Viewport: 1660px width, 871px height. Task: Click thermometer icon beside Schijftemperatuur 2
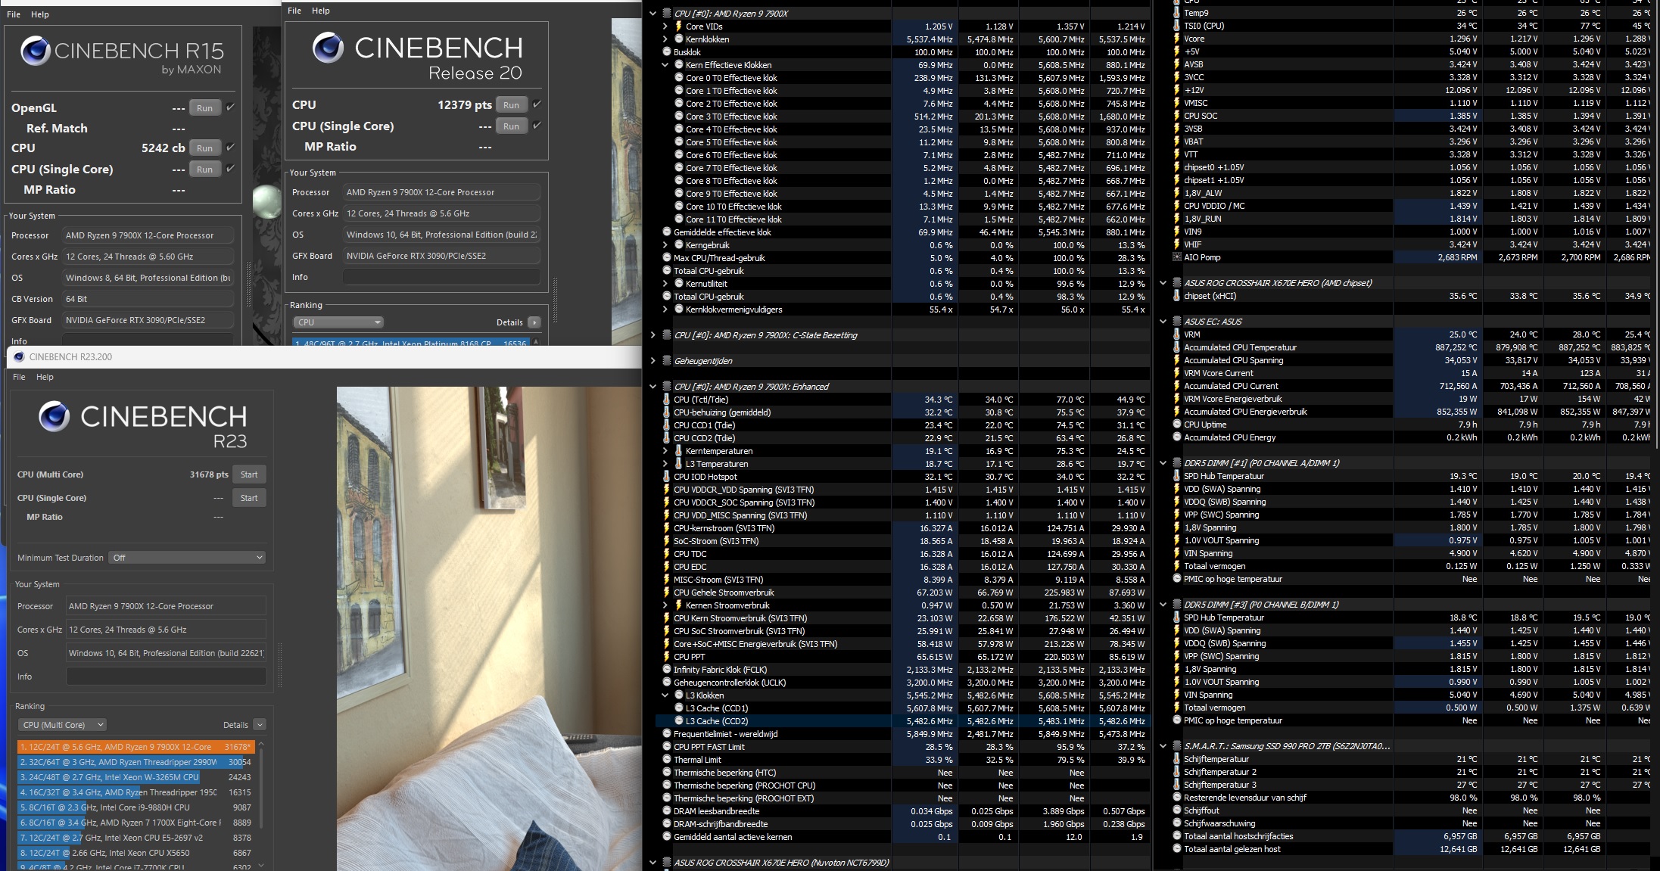(x=1176, y=772)
